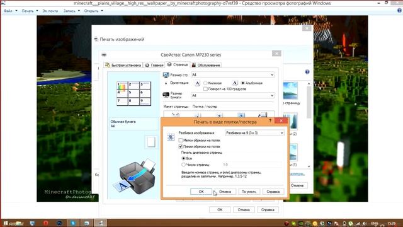The image size is (403, 227).
Task: Click the taskbar clock
Action: coord(391,223)
